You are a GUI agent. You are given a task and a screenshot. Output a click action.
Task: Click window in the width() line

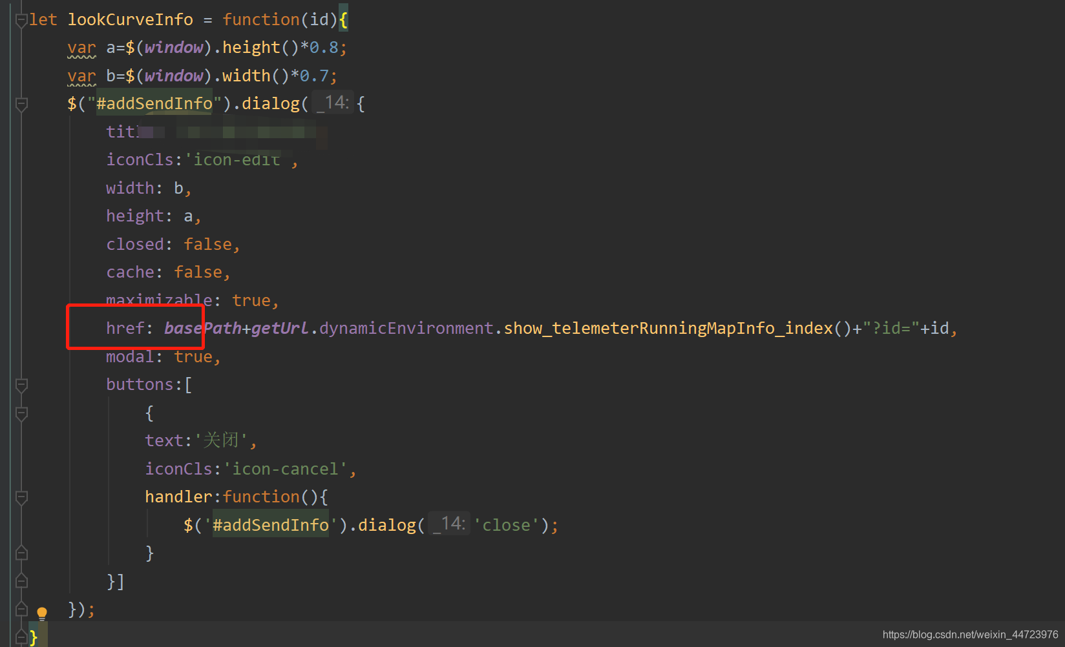pos(173,76)
